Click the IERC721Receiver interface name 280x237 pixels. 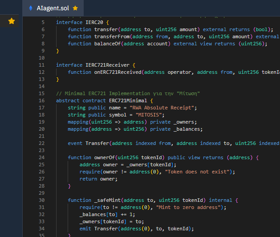point(107,65)
